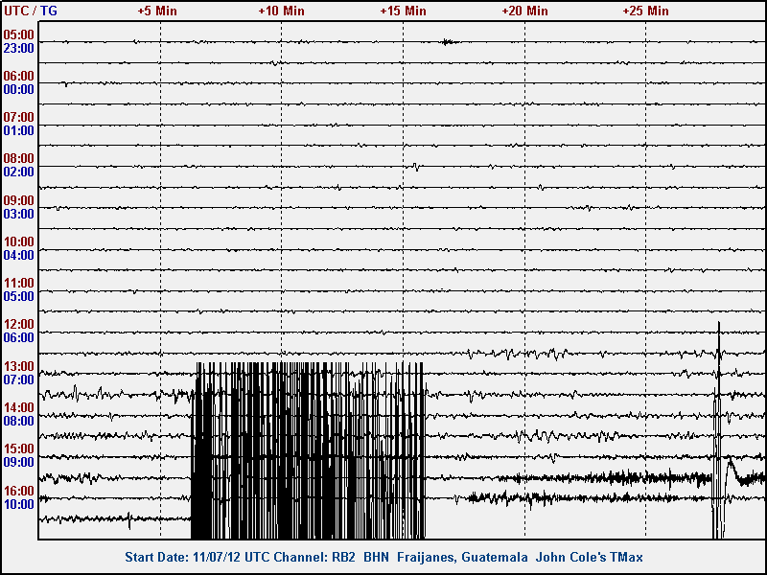Select the +20 Min time marker
Viewport: 767px width, 575px height.
[x=524, y=11]
